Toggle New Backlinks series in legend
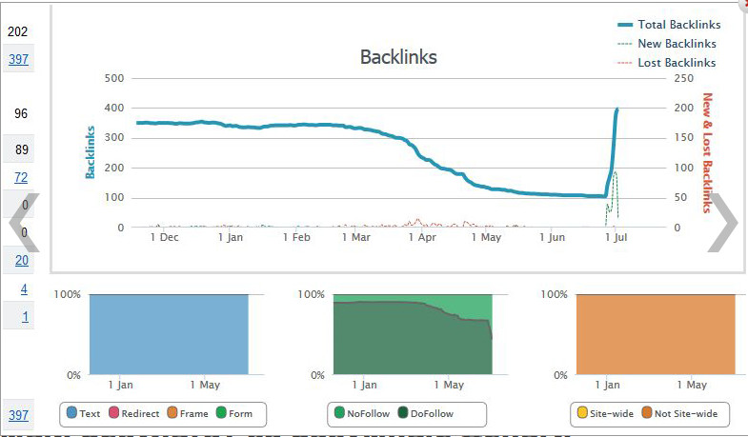748x437 pixels. (666, 44)
